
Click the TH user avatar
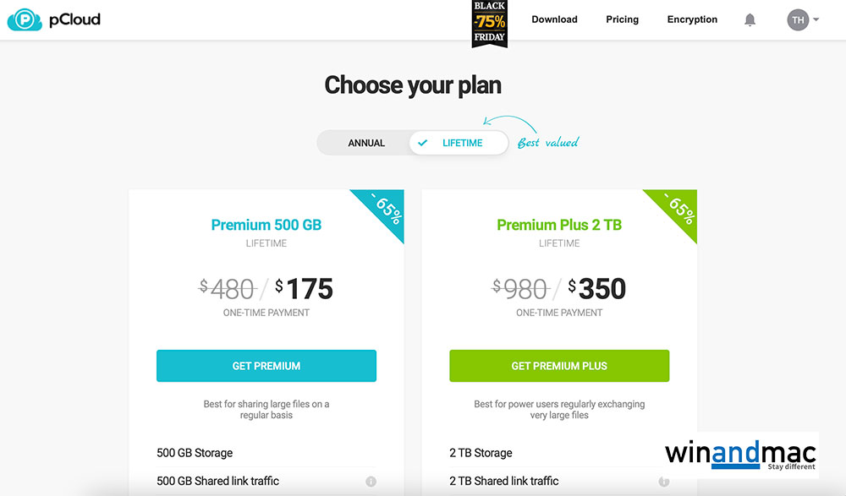(x=798, y=19)
